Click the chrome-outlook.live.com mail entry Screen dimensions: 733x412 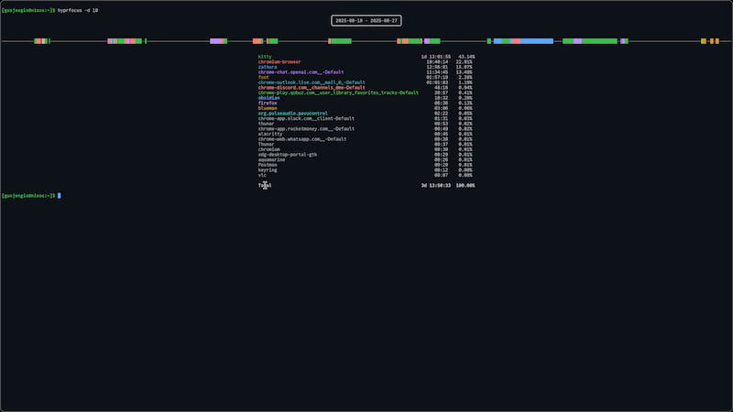tap(312, 81)
